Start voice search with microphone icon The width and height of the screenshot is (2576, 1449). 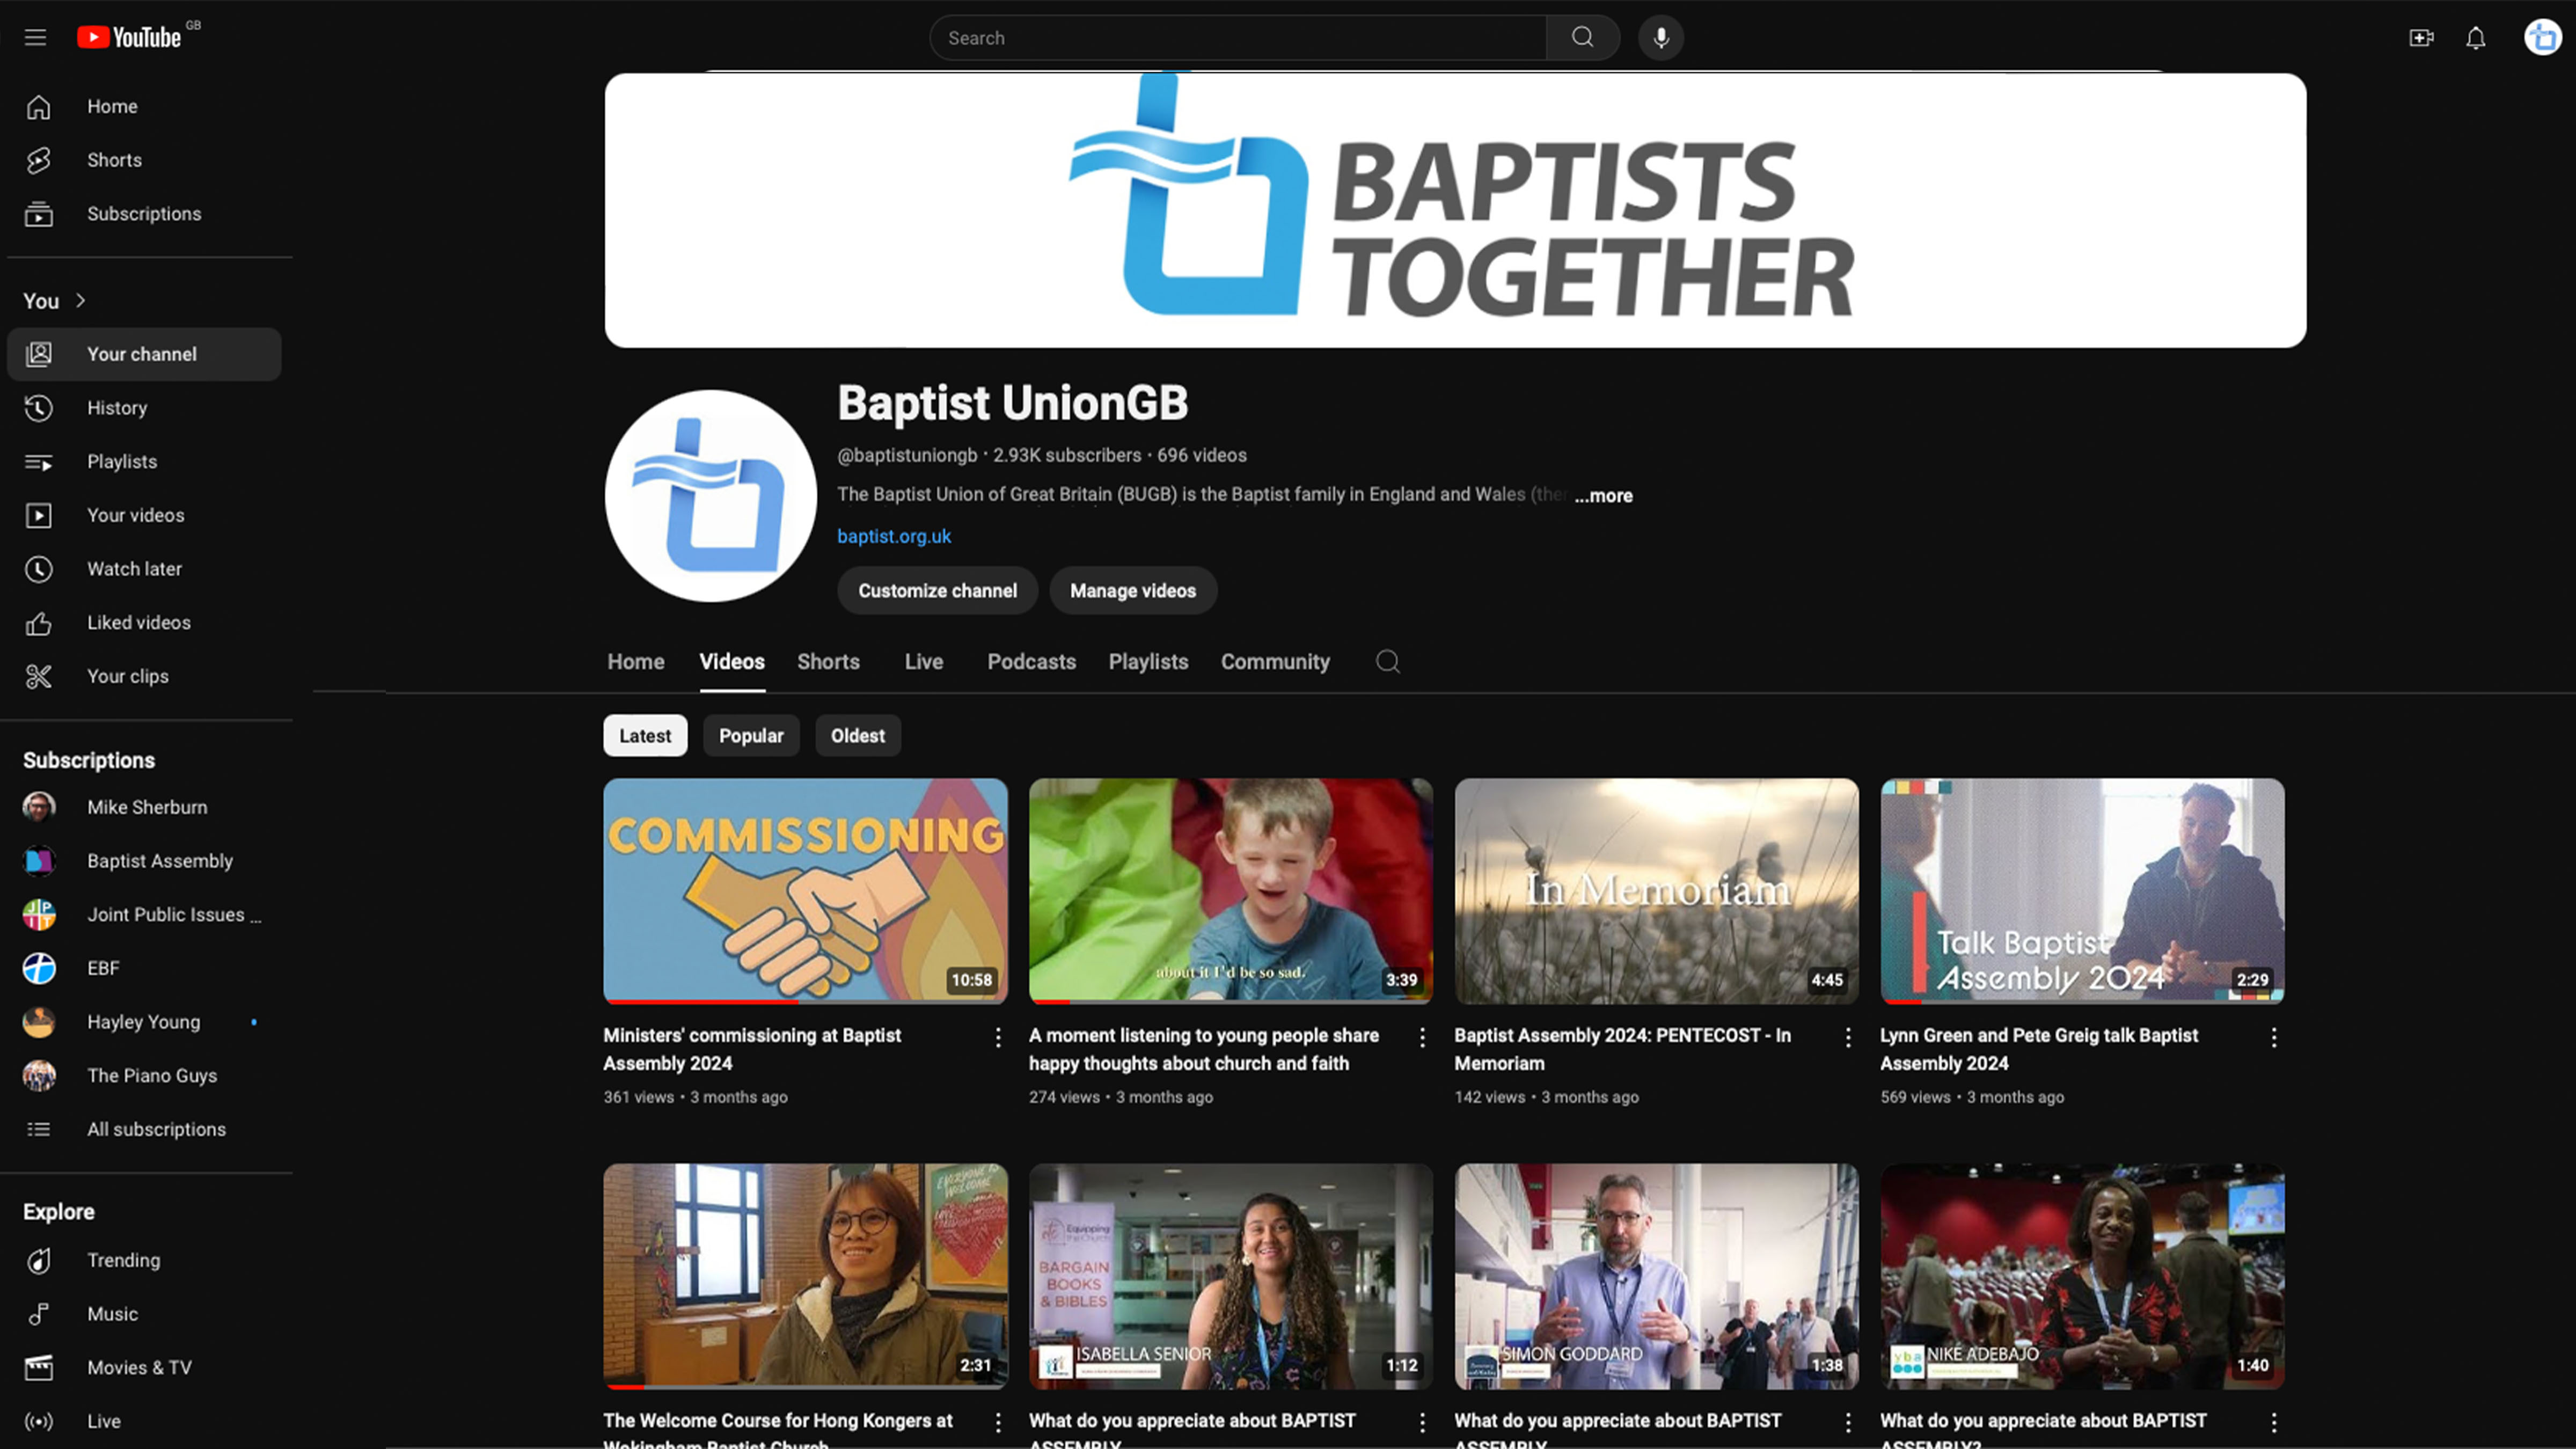click(x=1660, y=38)
